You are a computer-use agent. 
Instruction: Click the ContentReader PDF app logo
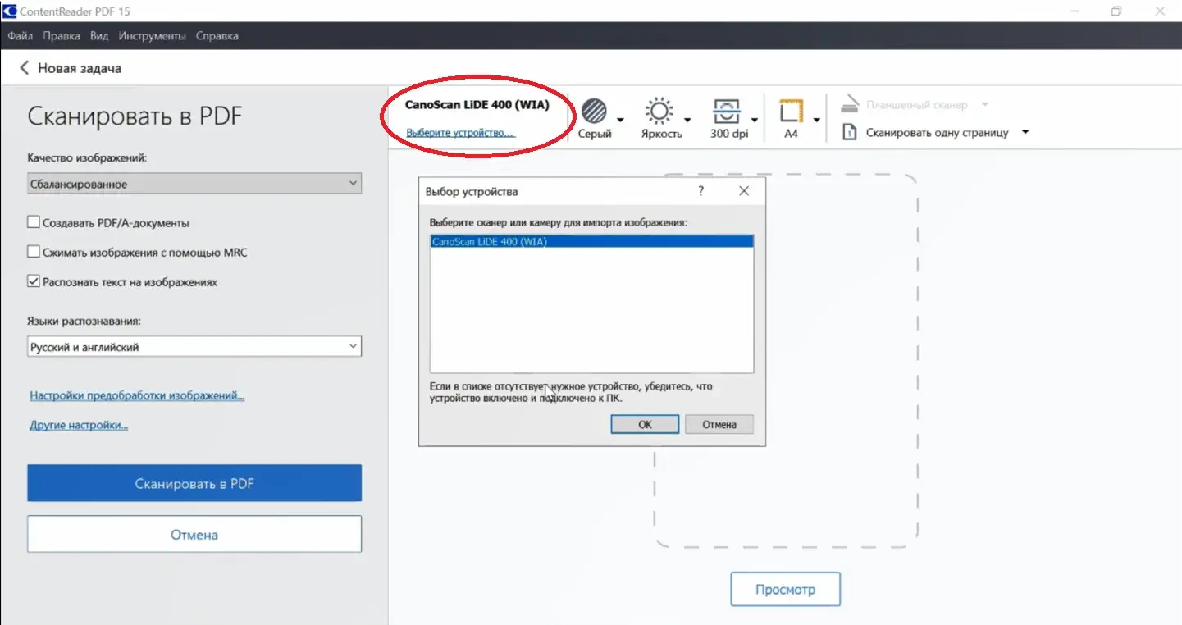(9, 11)
